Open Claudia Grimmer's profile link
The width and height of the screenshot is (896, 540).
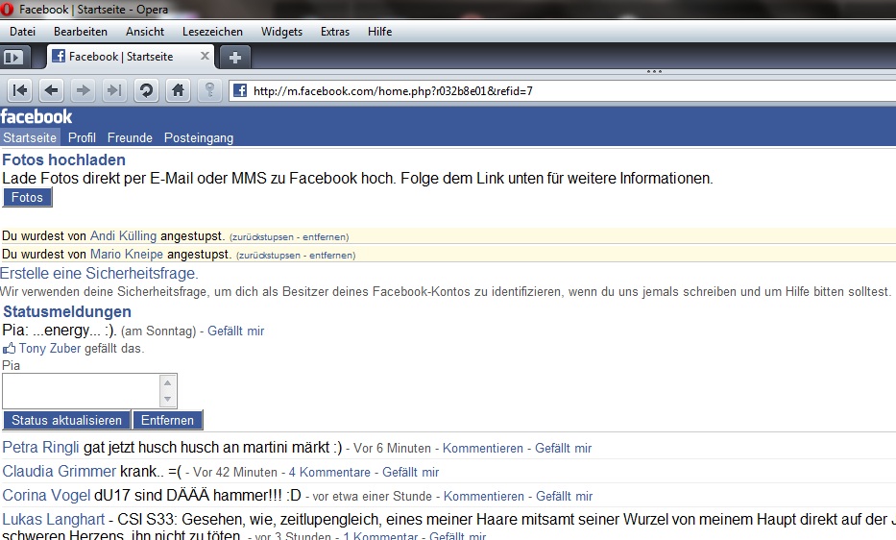[60, 472]
